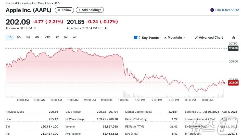
Task: Open chart settings gear icon
Action: pyautogui.click(x=233, y=38)
